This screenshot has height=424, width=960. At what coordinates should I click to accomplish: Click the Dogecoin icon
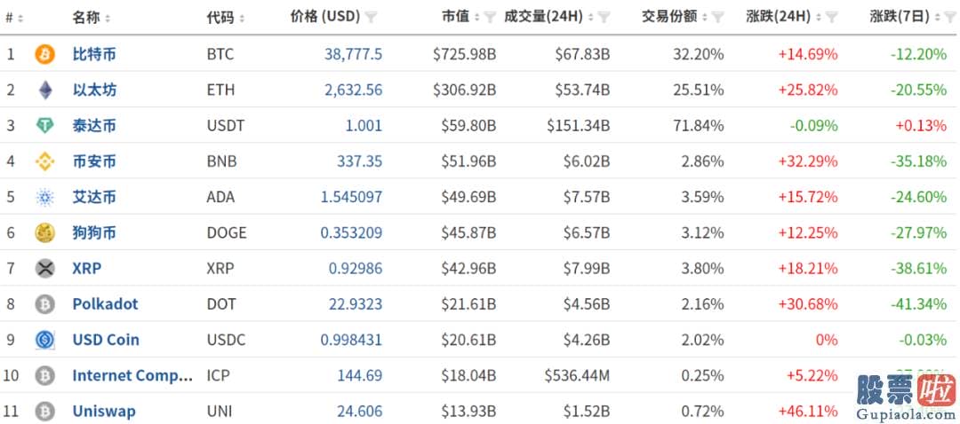(x=44, y=232)
